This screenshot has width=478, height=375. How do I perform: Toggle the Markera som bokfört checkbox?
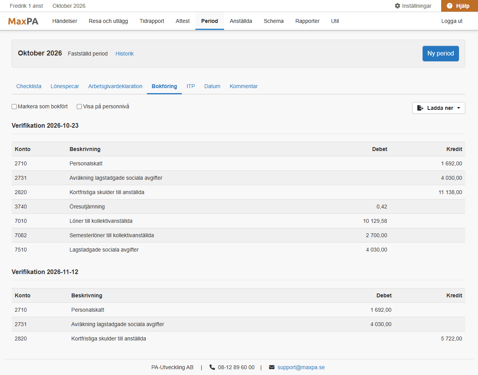[x=14, y=106]
